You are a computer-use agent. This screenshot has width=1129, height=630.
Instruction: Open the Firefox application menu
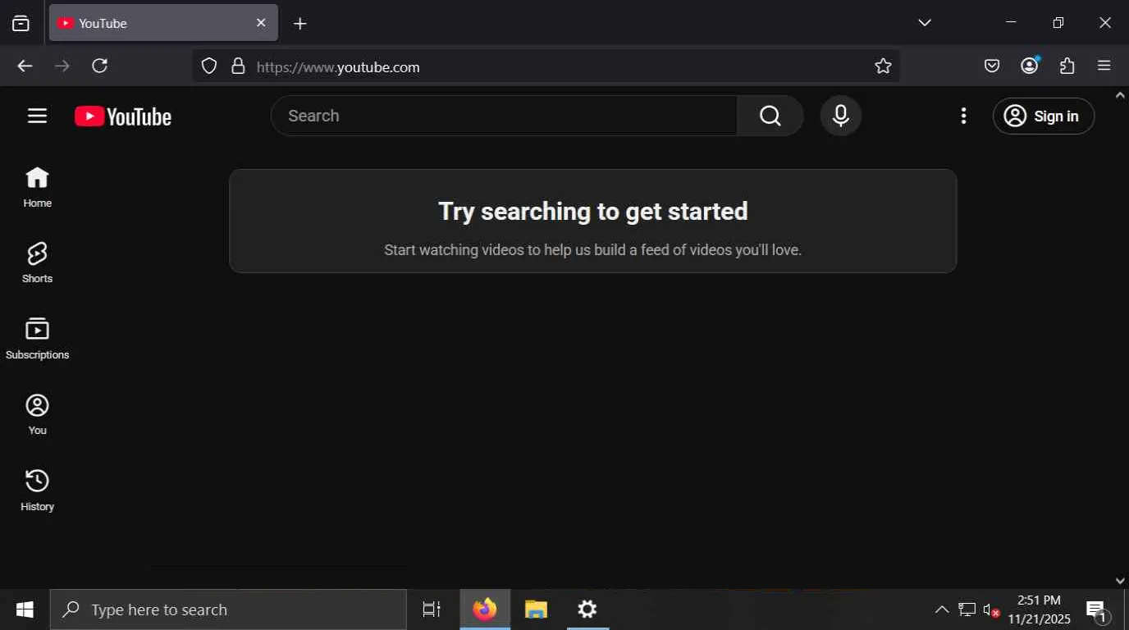[1104, 66]
